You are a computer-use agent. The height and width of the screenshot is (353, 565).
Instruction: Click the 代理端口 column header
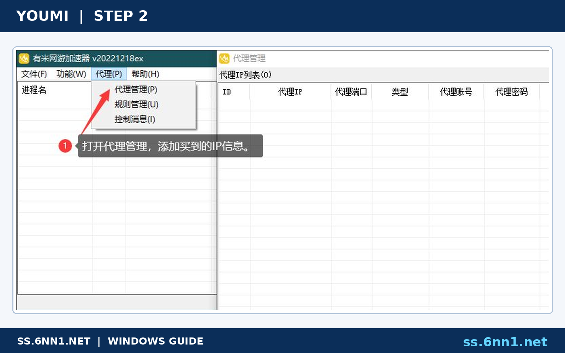(x=351, y=92)
